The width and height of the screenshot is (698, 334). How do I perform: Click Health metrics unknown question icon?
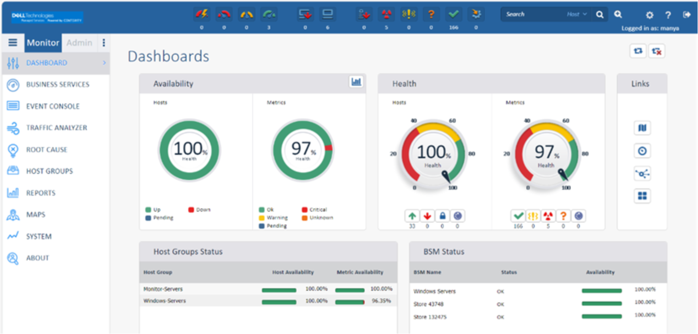[x=563, y=216]
